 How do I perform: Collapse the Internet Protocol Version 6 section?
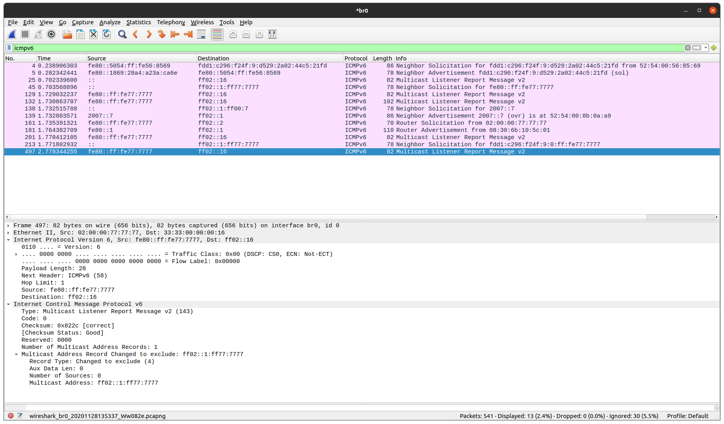[x=8, y=240]
